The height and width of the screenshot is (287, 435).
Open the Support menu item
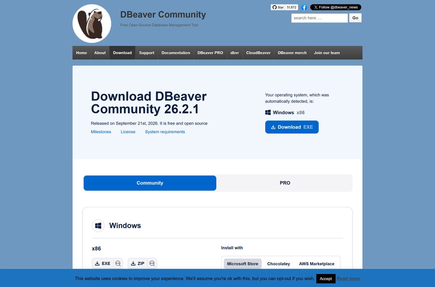(x=147, y=53)
